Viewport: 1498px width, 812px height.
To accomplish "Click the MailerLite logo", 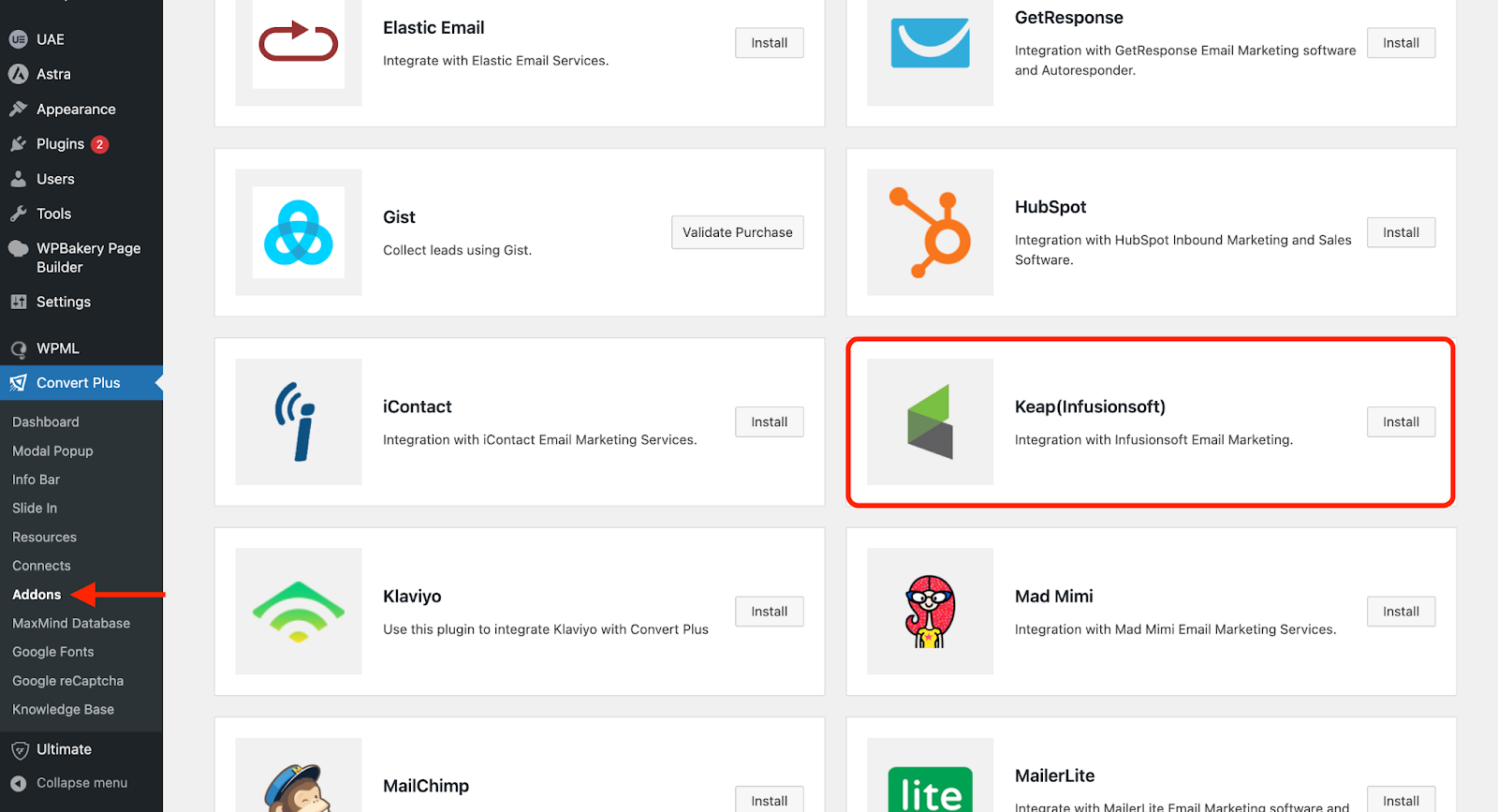I will pos(930,789).
